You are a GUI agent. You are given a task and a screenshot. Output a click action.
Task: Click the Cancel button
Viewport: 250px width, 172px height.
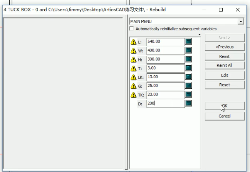[225, 116]
